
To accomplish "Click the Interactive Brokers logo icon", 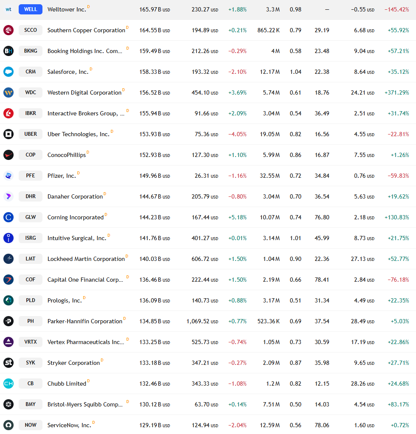I will [8, 113].
